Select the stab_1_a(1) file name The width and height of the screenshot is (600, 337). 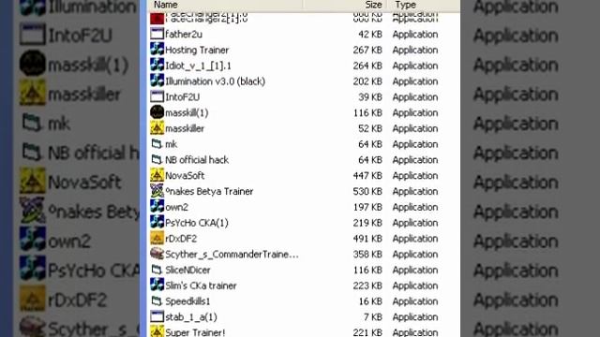191,317
